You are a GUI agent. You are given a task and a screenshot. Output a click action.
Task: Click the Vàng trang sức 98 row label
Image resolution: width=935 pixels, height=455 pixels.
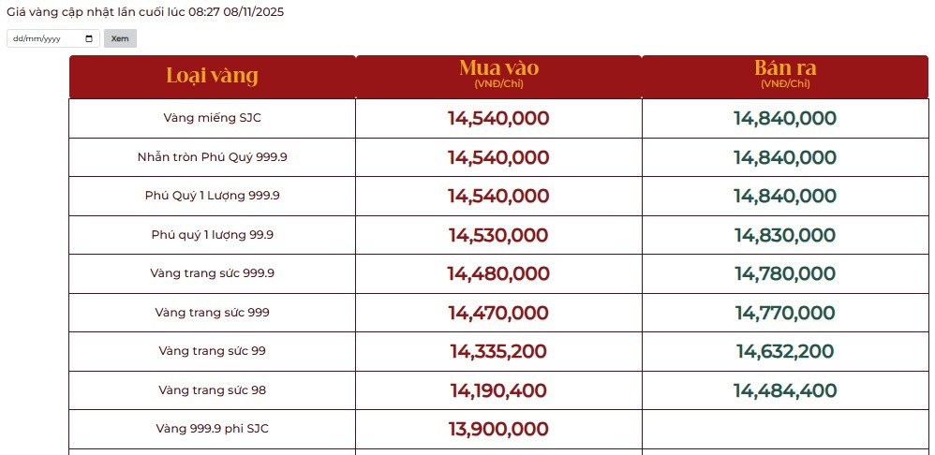coord(212,390)
